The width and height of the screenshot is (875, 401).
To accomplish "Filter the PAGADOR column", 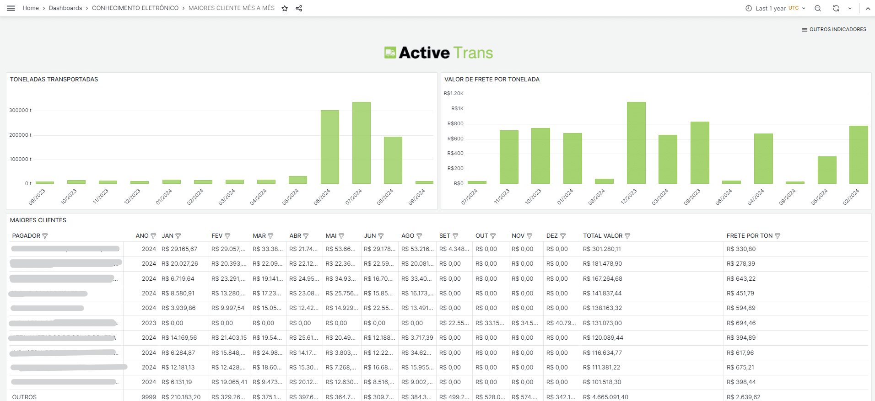I will coord(45,236).
